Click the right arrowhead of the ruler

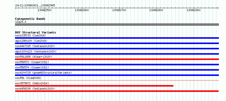(218, 8)
